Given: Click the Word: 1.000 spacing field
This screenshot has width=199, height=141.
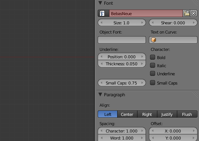Looking at the screenshot, I should (x=122, y=138).
